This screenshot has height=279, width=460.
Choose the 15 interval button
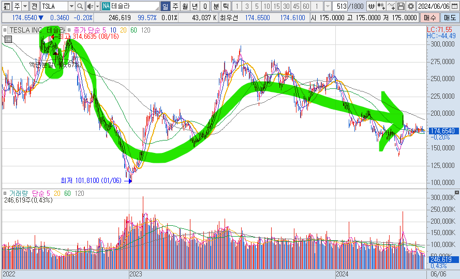[276, 6]
